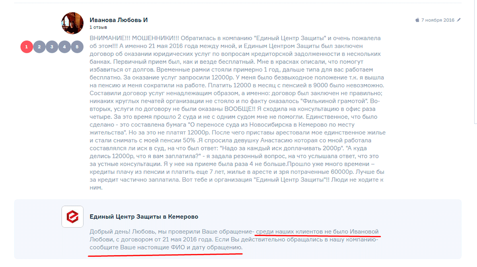477x267 pixels.
Task: Click the pencil edit icon
Action: pos(459,19)
